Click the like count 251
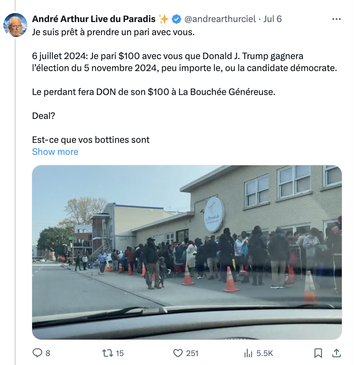 point(192,353)
